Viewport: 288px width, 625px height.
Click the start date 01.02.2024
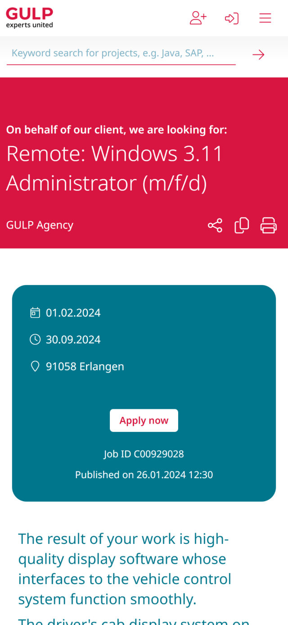[73, 312]
